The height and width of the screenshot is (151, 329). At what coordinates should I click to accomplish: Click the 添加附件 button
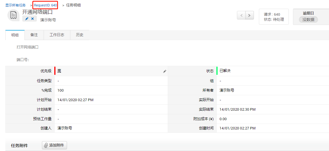coord(55,145)
